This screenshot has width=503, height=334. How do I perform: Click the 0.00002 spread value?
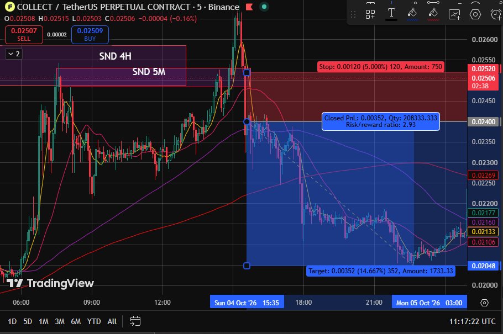57,35
